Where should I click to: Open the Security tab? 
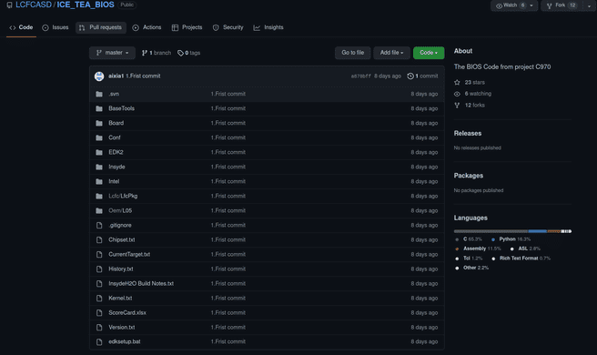click(x=228, y=27)
